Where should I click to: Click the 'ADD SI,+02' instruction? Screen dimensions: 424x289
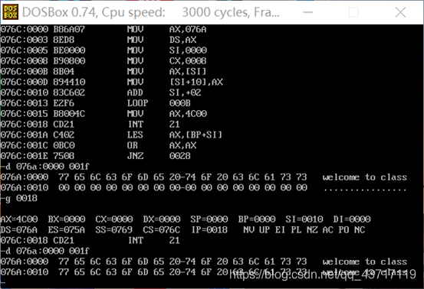[x=164, y=93]
